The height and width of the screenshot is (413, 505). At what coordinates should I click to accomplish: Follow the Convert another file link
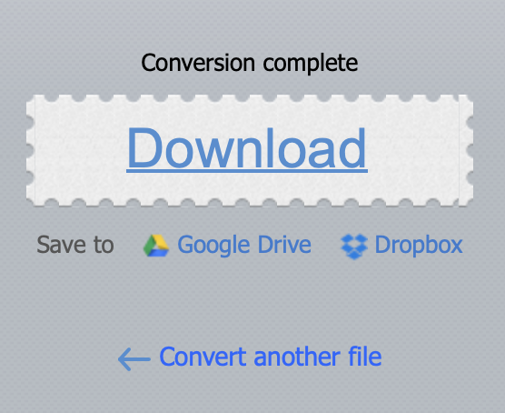271,357
